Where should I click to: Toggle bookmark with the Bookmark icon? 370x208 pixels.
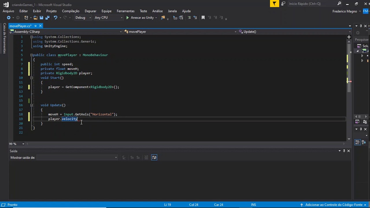(203, 18)
